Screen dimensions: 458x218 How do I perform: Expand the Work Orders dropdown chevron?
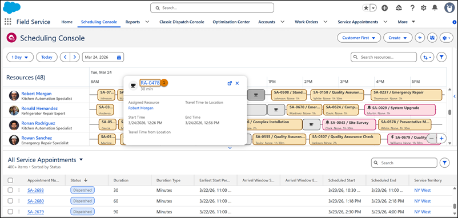tap(325, 22)
